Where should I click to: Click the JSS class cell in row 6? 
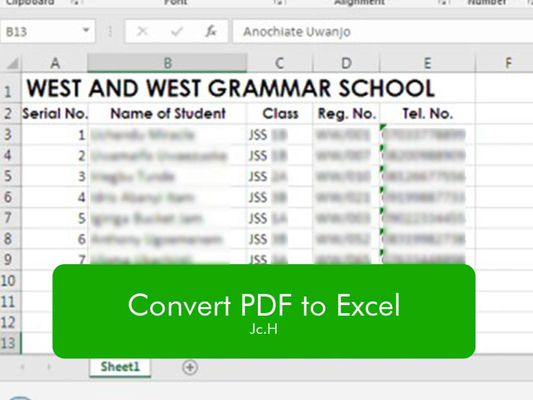[280, 197]
